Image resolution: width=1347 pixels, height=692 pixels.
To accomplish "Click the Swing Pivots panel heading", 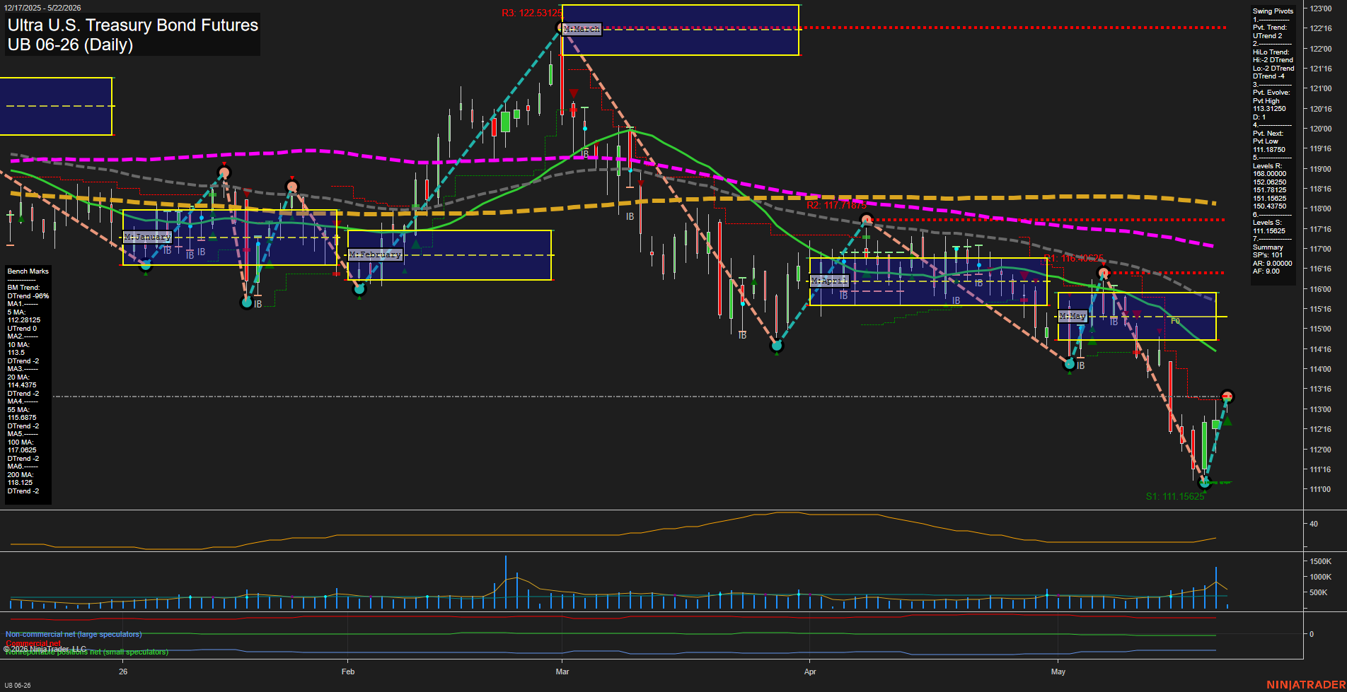I will click(x=1273, y=11).
